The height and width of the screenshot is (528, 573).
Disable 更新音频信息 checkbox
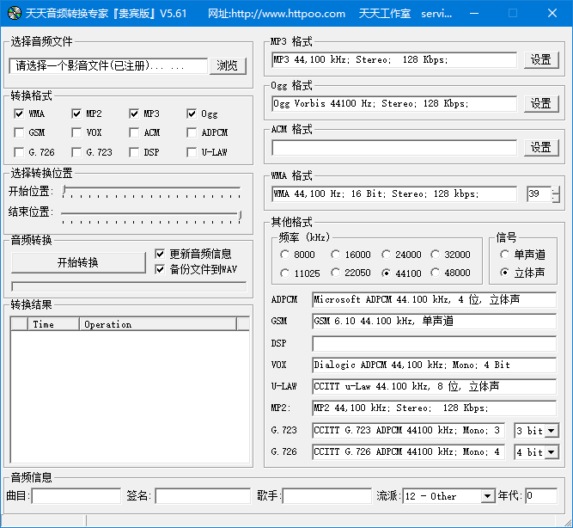coord(160,254)
